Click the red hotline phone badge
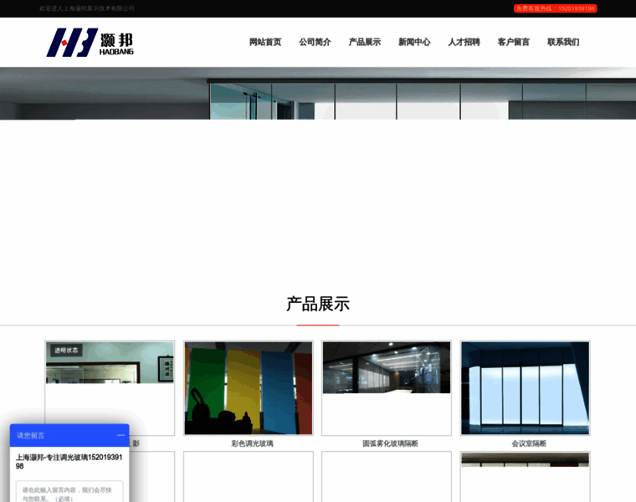Screen dimensions: 636x502 (556, 8)
